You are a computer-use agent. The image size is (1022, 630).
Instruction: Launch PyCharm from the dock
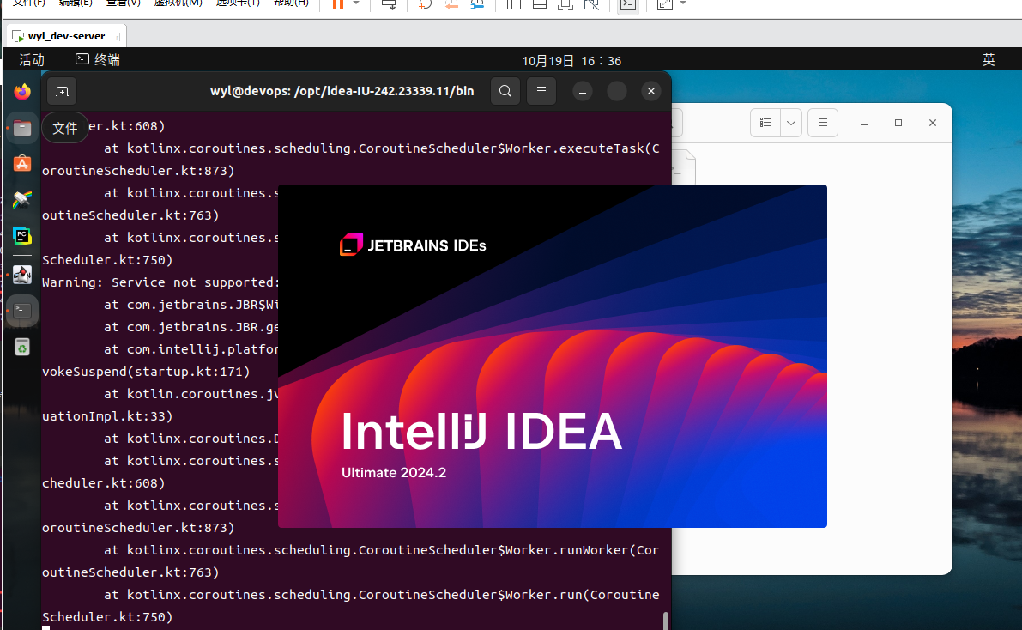tap(21, 236)
